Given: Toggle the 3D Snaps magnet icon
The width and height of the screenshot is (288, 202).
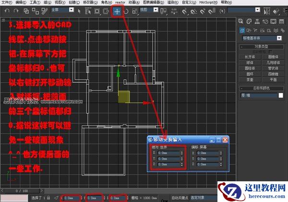Looking at the screenshot, I should pos(184,12).
